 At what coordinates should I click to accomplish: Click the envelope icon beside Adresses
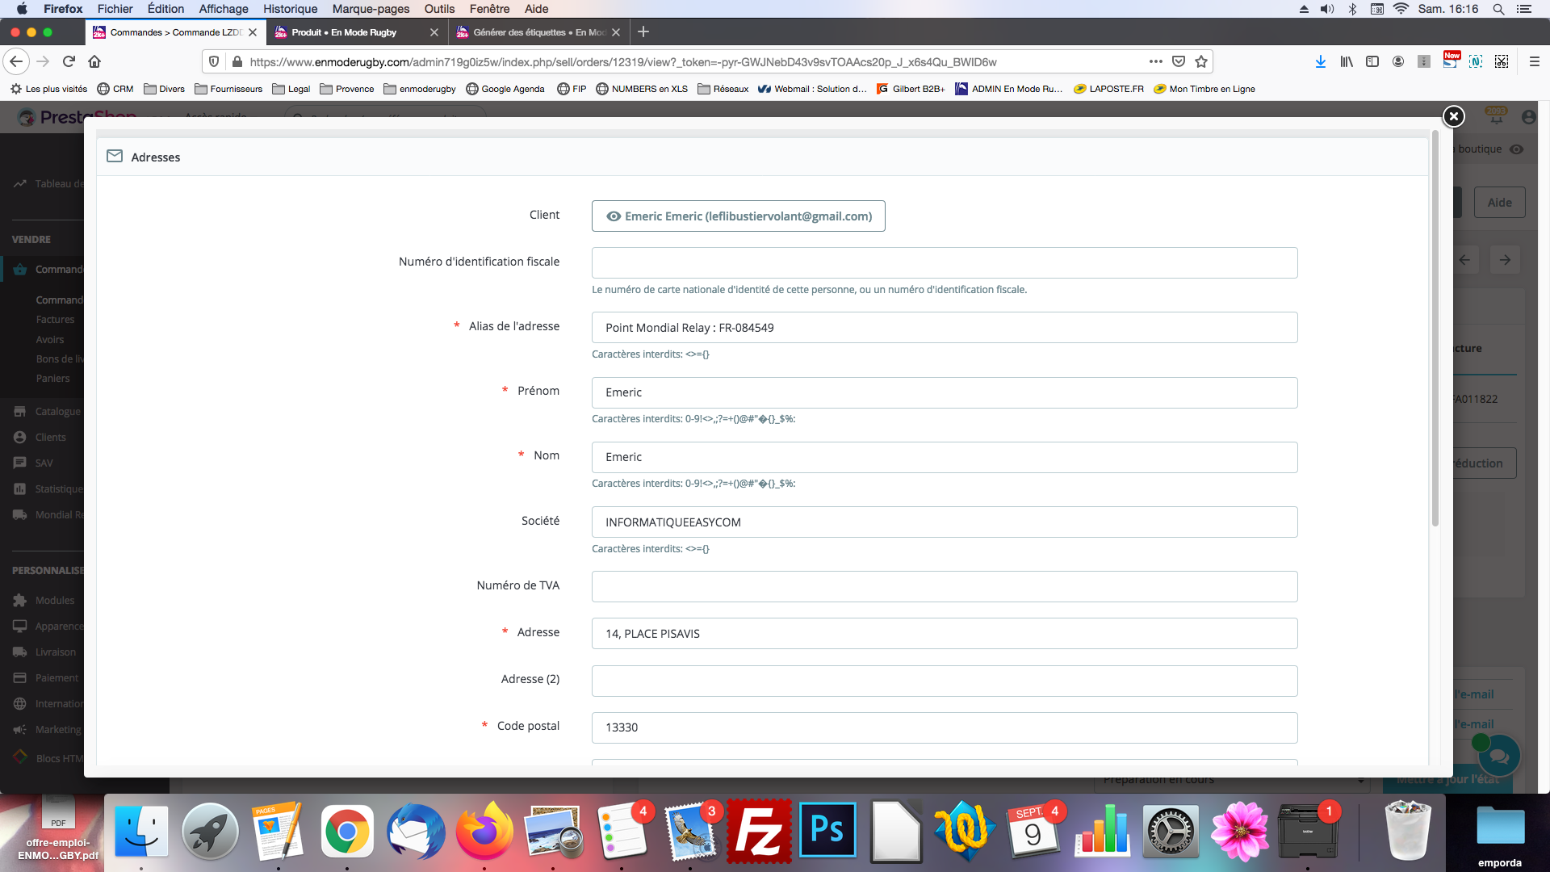point(115,156)
